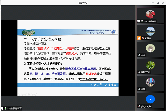Click the muted mic icon for 安雪伟

pos(143,38)
